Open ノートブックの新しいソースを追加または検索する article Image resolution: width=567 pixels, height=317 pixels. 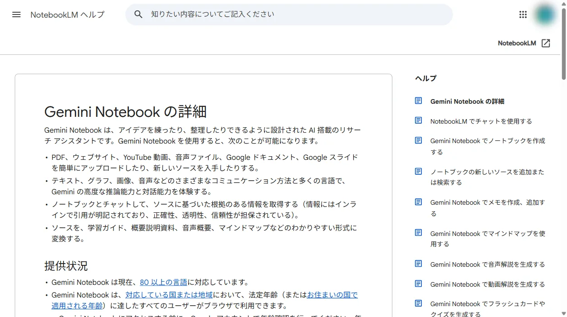487,177
